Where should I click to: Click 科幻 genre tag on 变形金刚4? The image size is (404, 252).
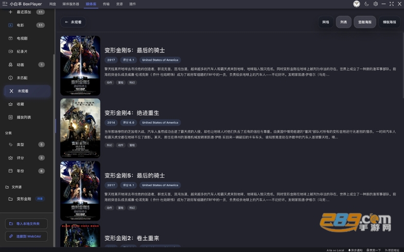110,145
